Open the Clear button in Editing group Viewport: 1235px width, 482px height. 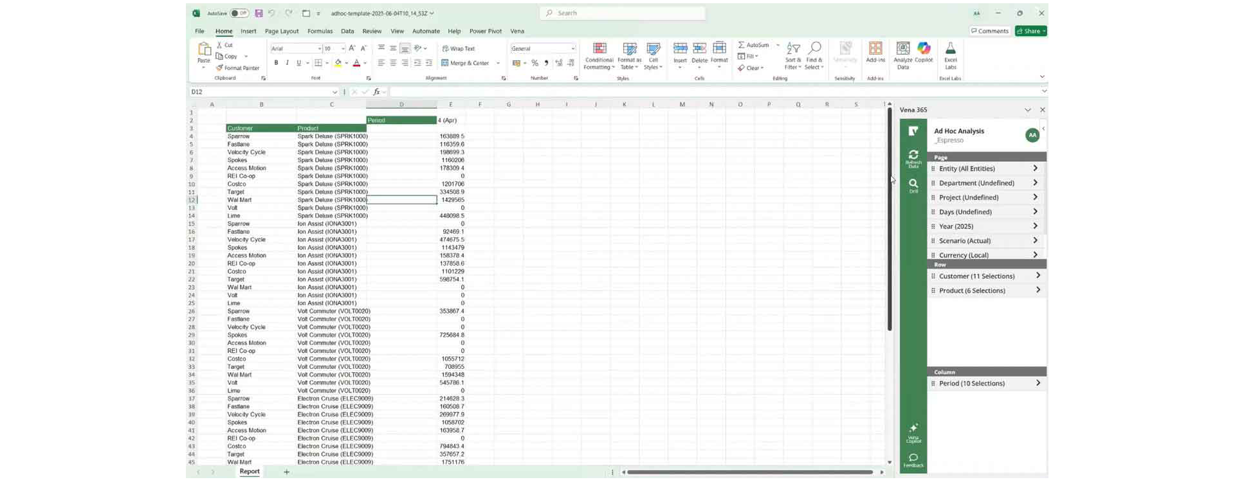coord(750,68)
